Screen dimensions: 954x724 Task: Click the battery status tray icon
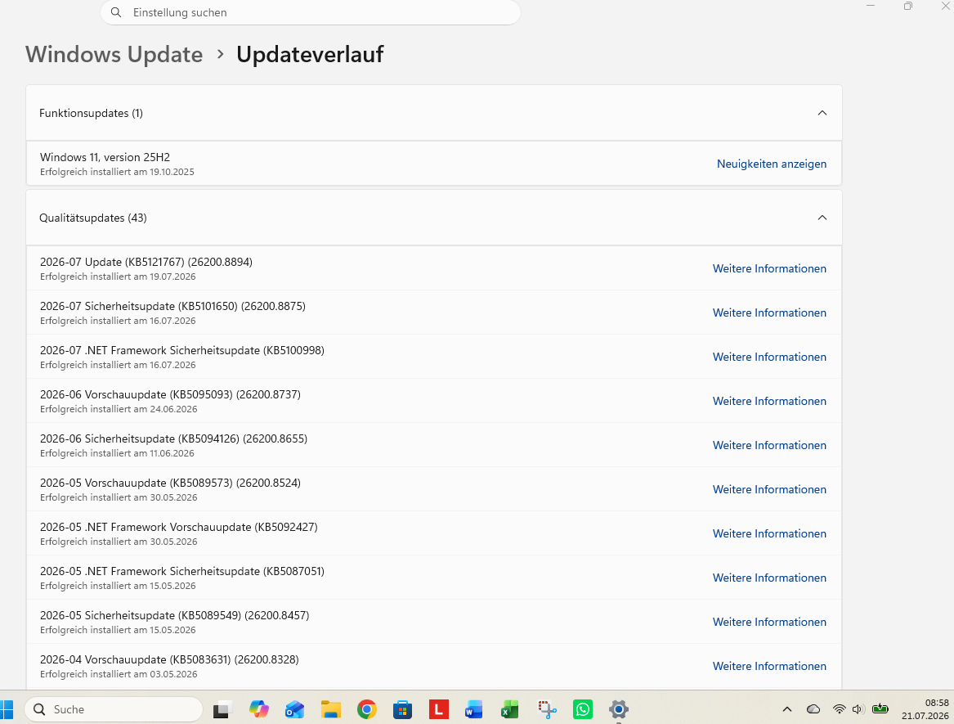click(x=880, y=708)
